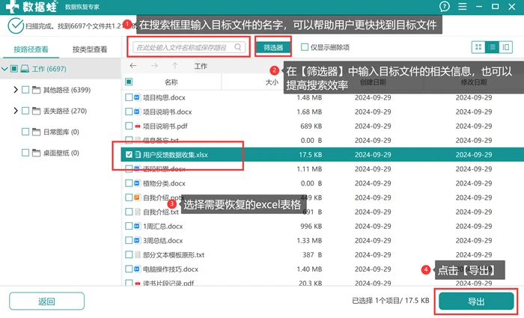Click the 导出 export button
This screenshot has height=318, width=524.
(x=476, y=302)
